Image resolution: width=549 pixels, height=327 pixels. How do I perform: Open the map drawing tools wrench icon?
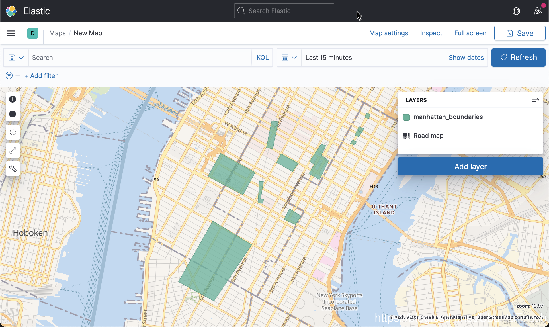click(x=13, y=168)
